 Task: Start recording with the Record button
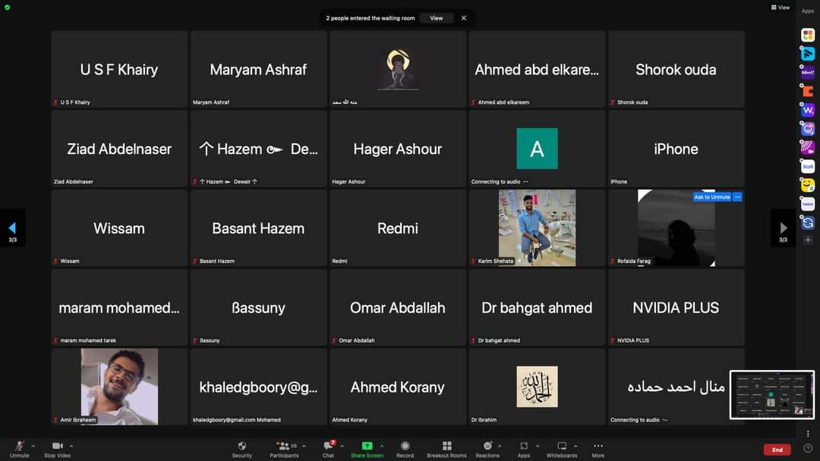pos(405,447)
